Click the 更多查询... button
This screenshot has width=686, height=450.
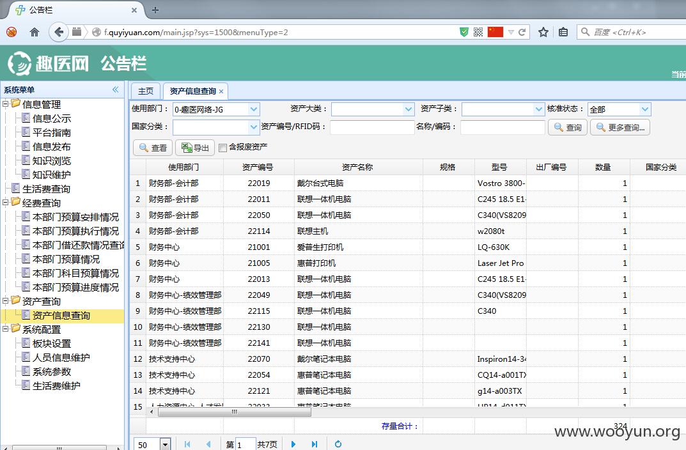620,127
